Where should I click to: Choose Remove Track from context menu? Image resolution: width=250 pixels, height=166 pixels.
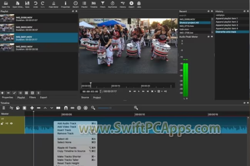(x=76, y=133)
